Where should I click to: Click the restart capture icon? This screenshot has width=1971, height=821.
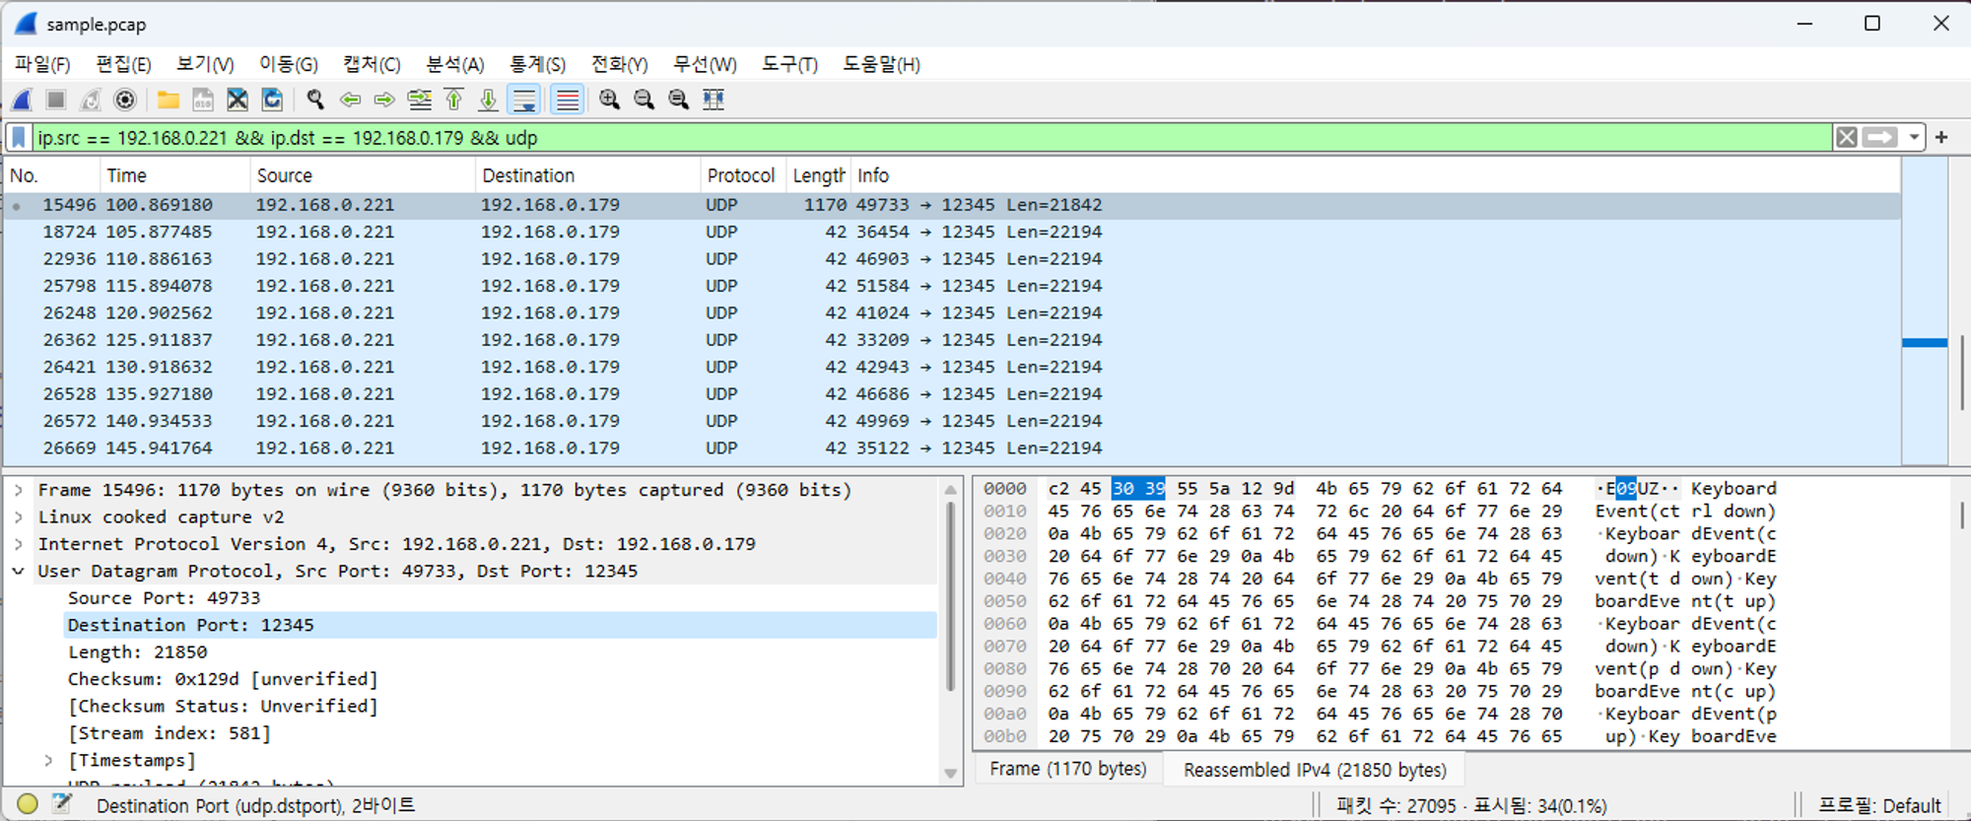click(x=91, y=100)
